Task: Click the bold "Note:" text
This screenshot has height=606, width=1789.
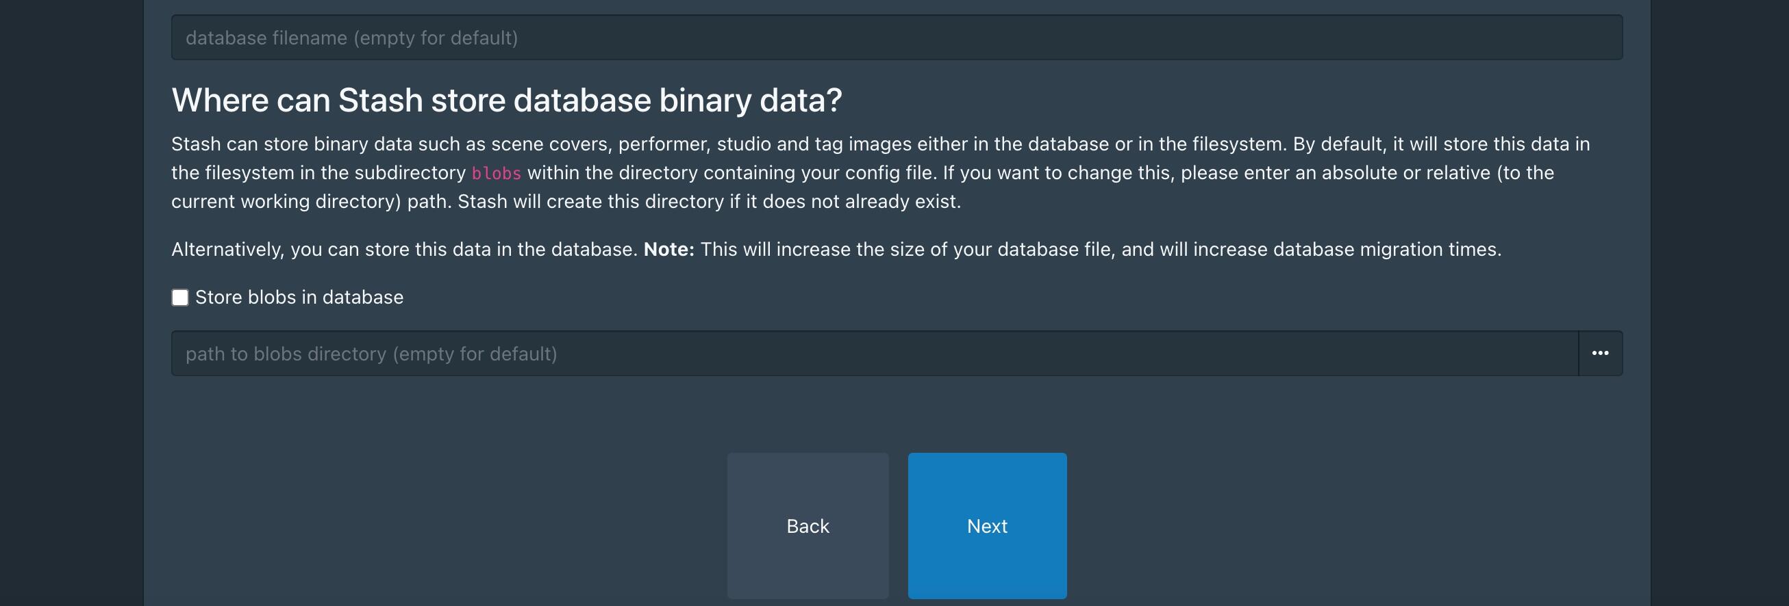Action: [668, 250]
